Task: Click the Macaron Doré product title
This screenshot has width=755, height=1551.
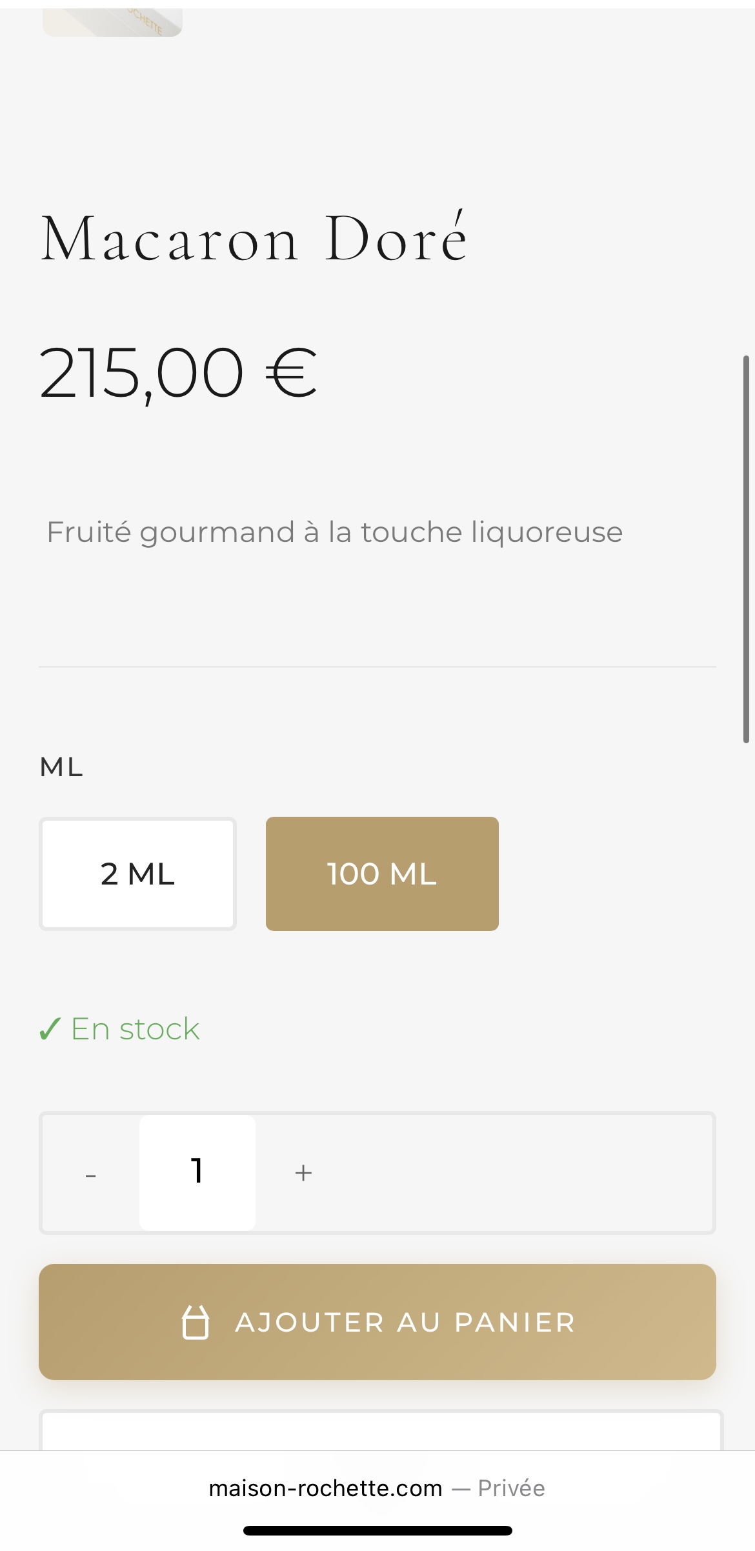Action: tap(254, 239)
